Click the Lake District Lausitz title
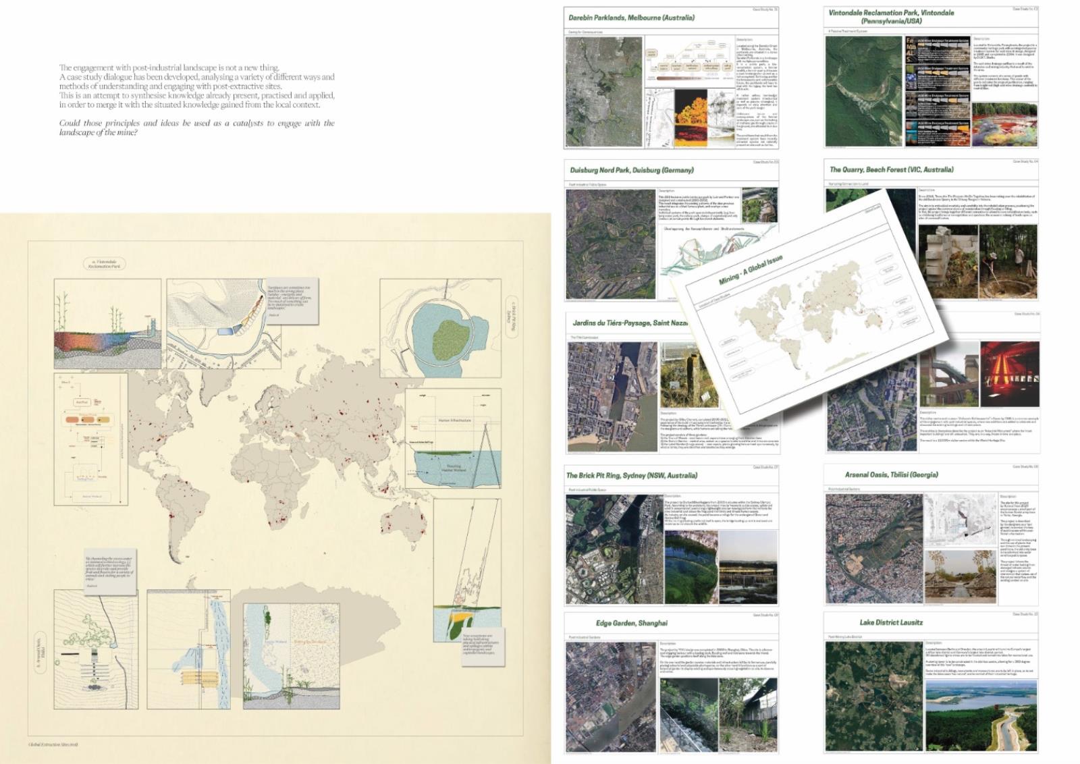 pos(891,622)
